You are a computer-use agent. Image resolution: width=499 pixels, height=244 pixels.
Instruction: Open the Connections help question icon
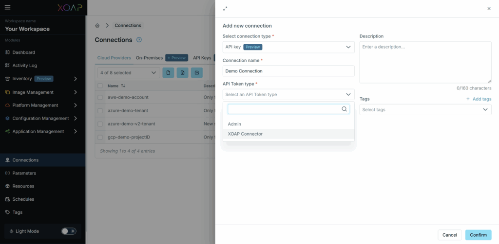(139, 40)
